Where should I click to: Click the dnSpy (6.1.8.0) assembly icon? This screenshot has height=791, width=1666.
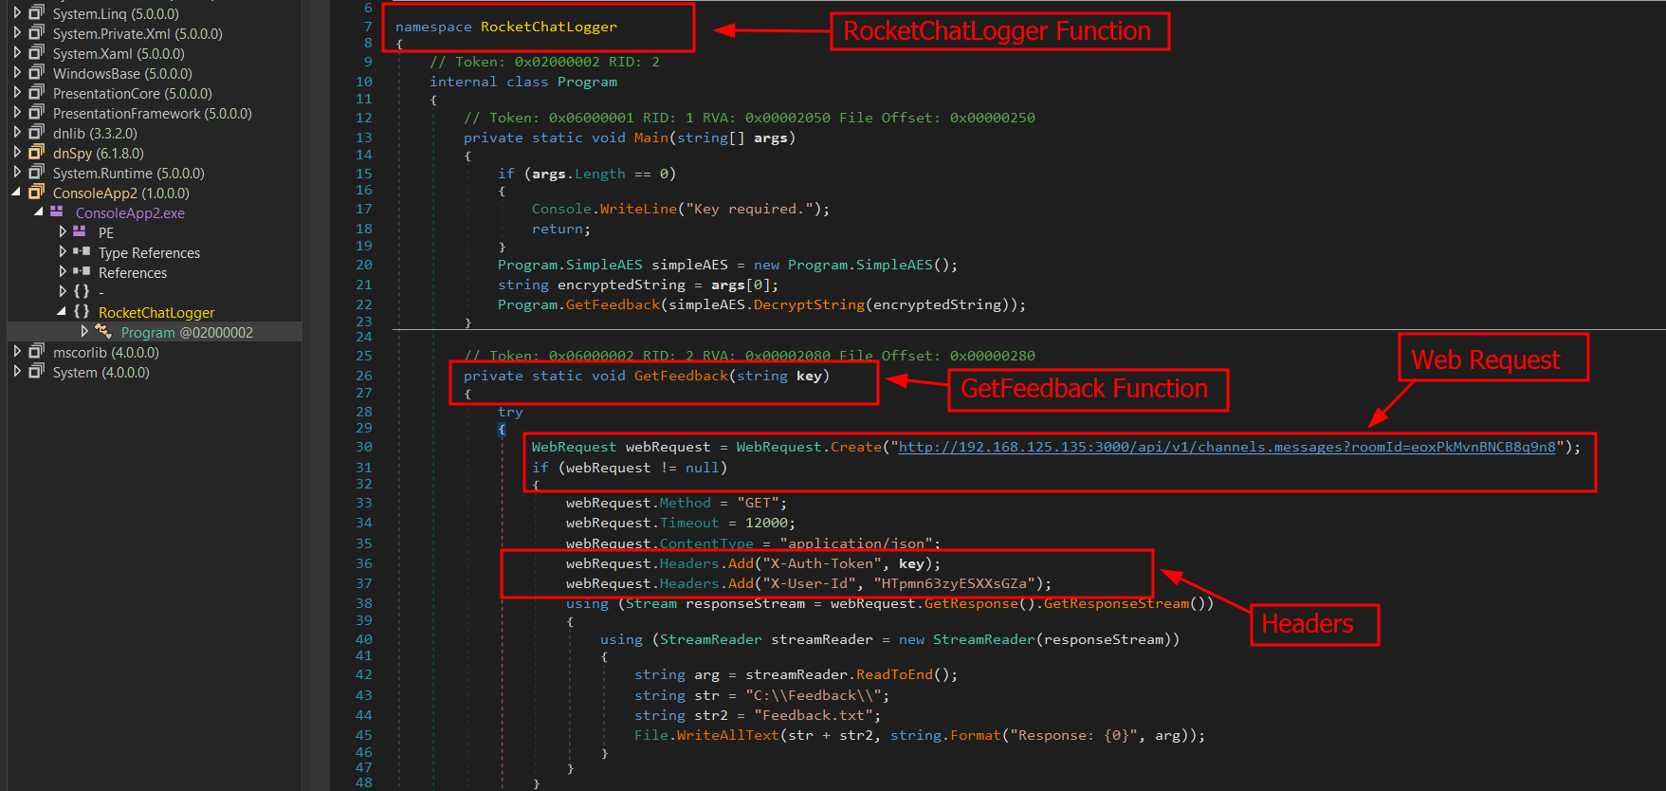36,152
